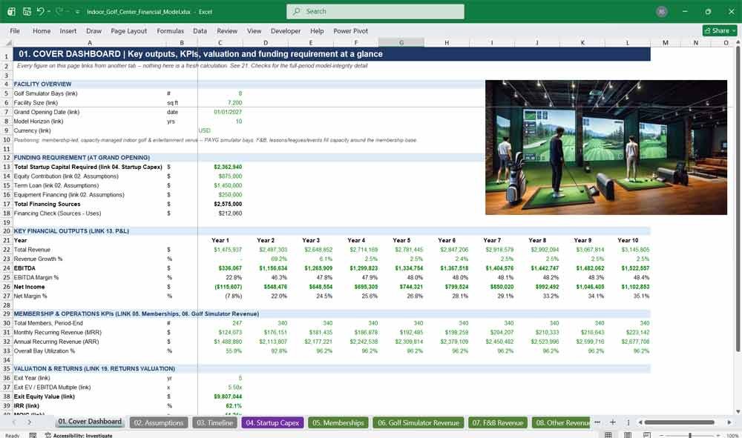Image resolution: width=742 pixels, height=438 pixels.
Task: Switch to the Home ribbon tab
Action: tap(42, 30)
